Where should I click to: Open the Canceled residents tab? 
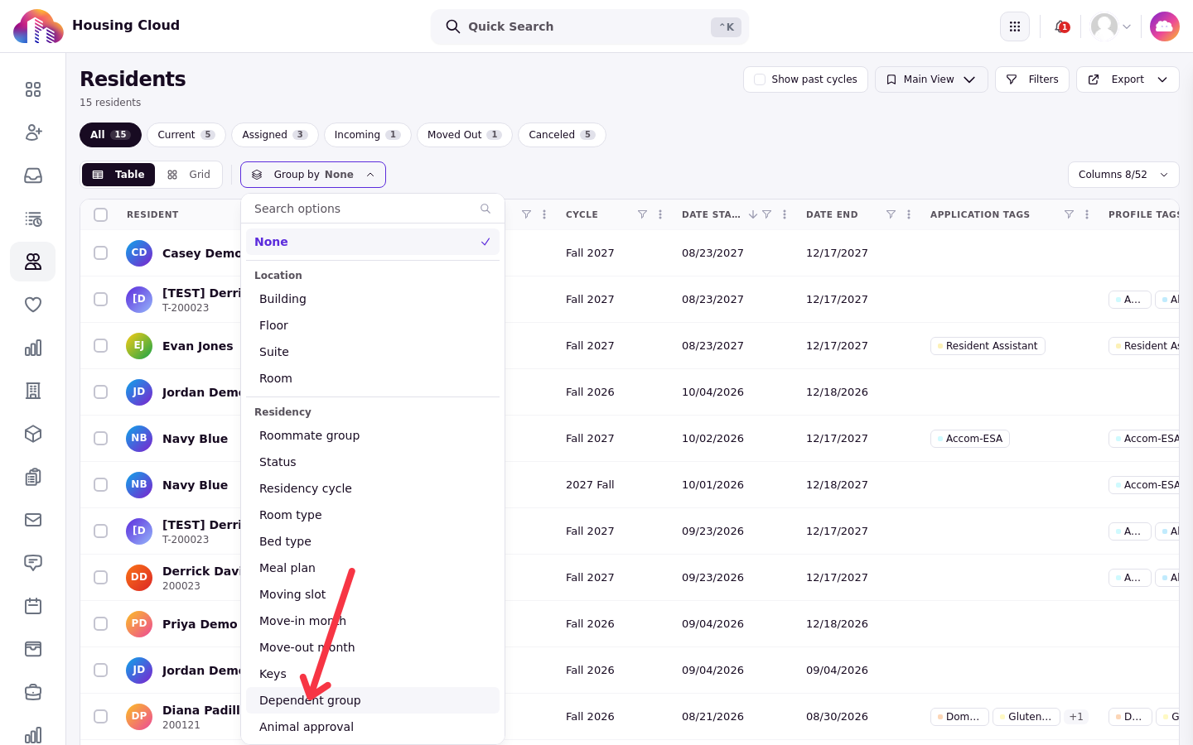tap(562, 135)
